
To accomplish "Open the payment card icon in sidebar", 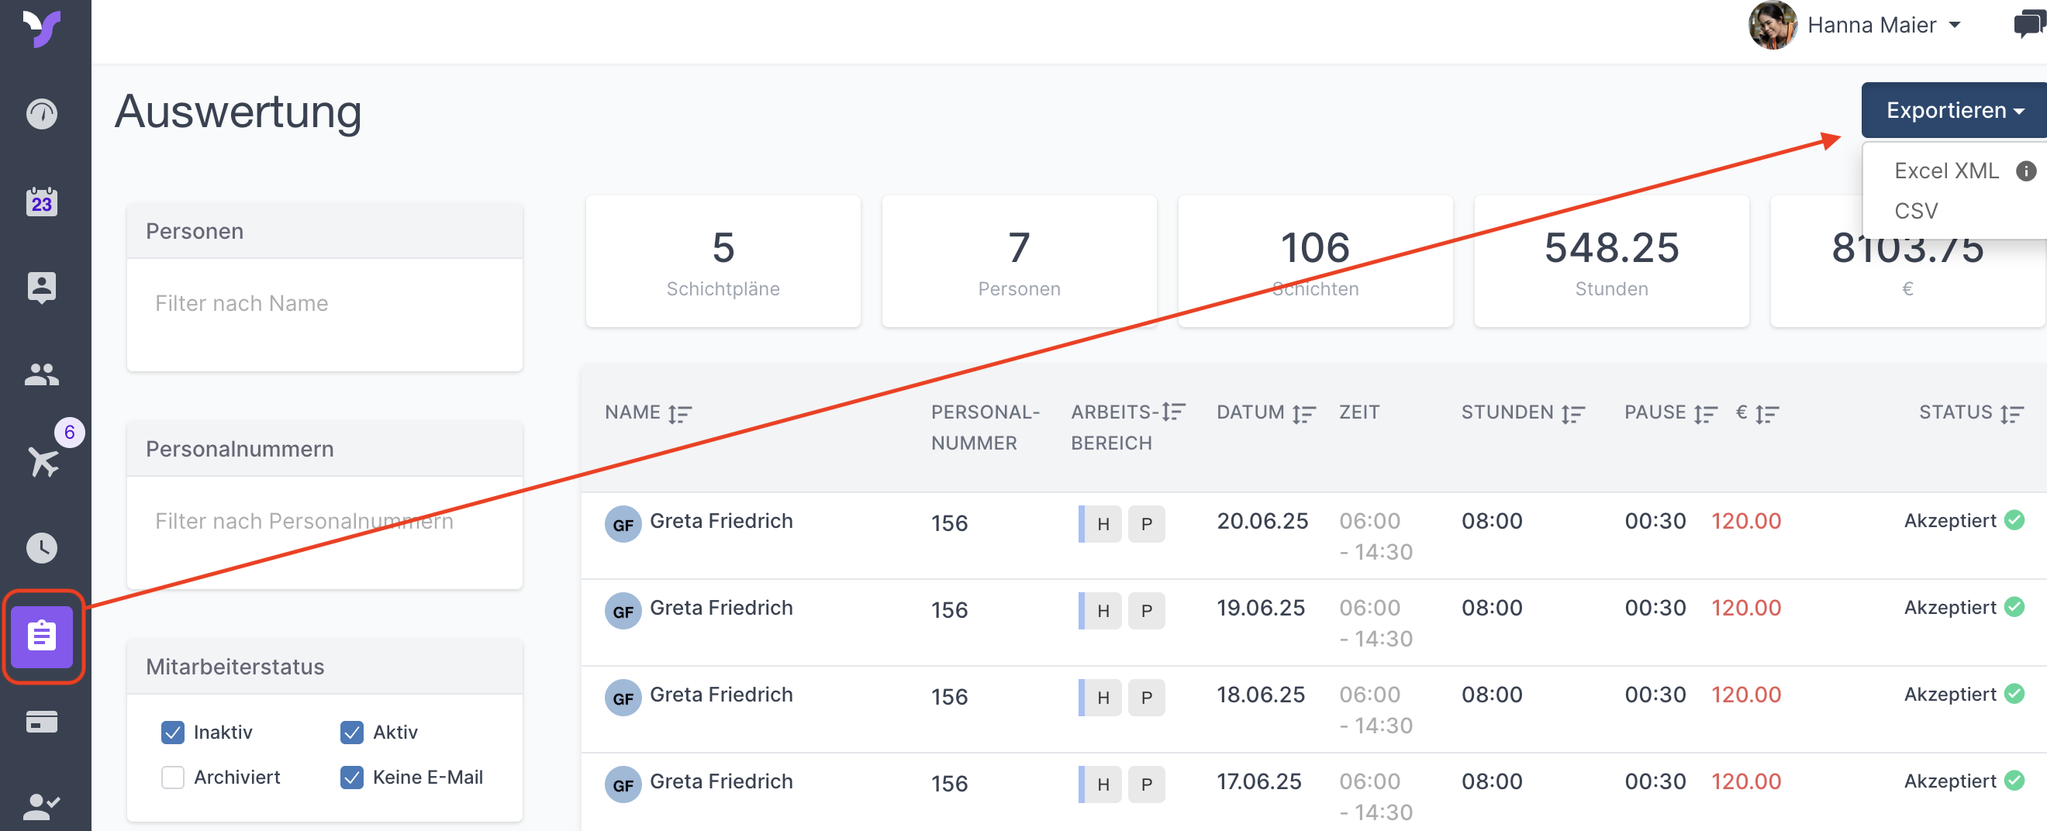I will pos(41,722).
